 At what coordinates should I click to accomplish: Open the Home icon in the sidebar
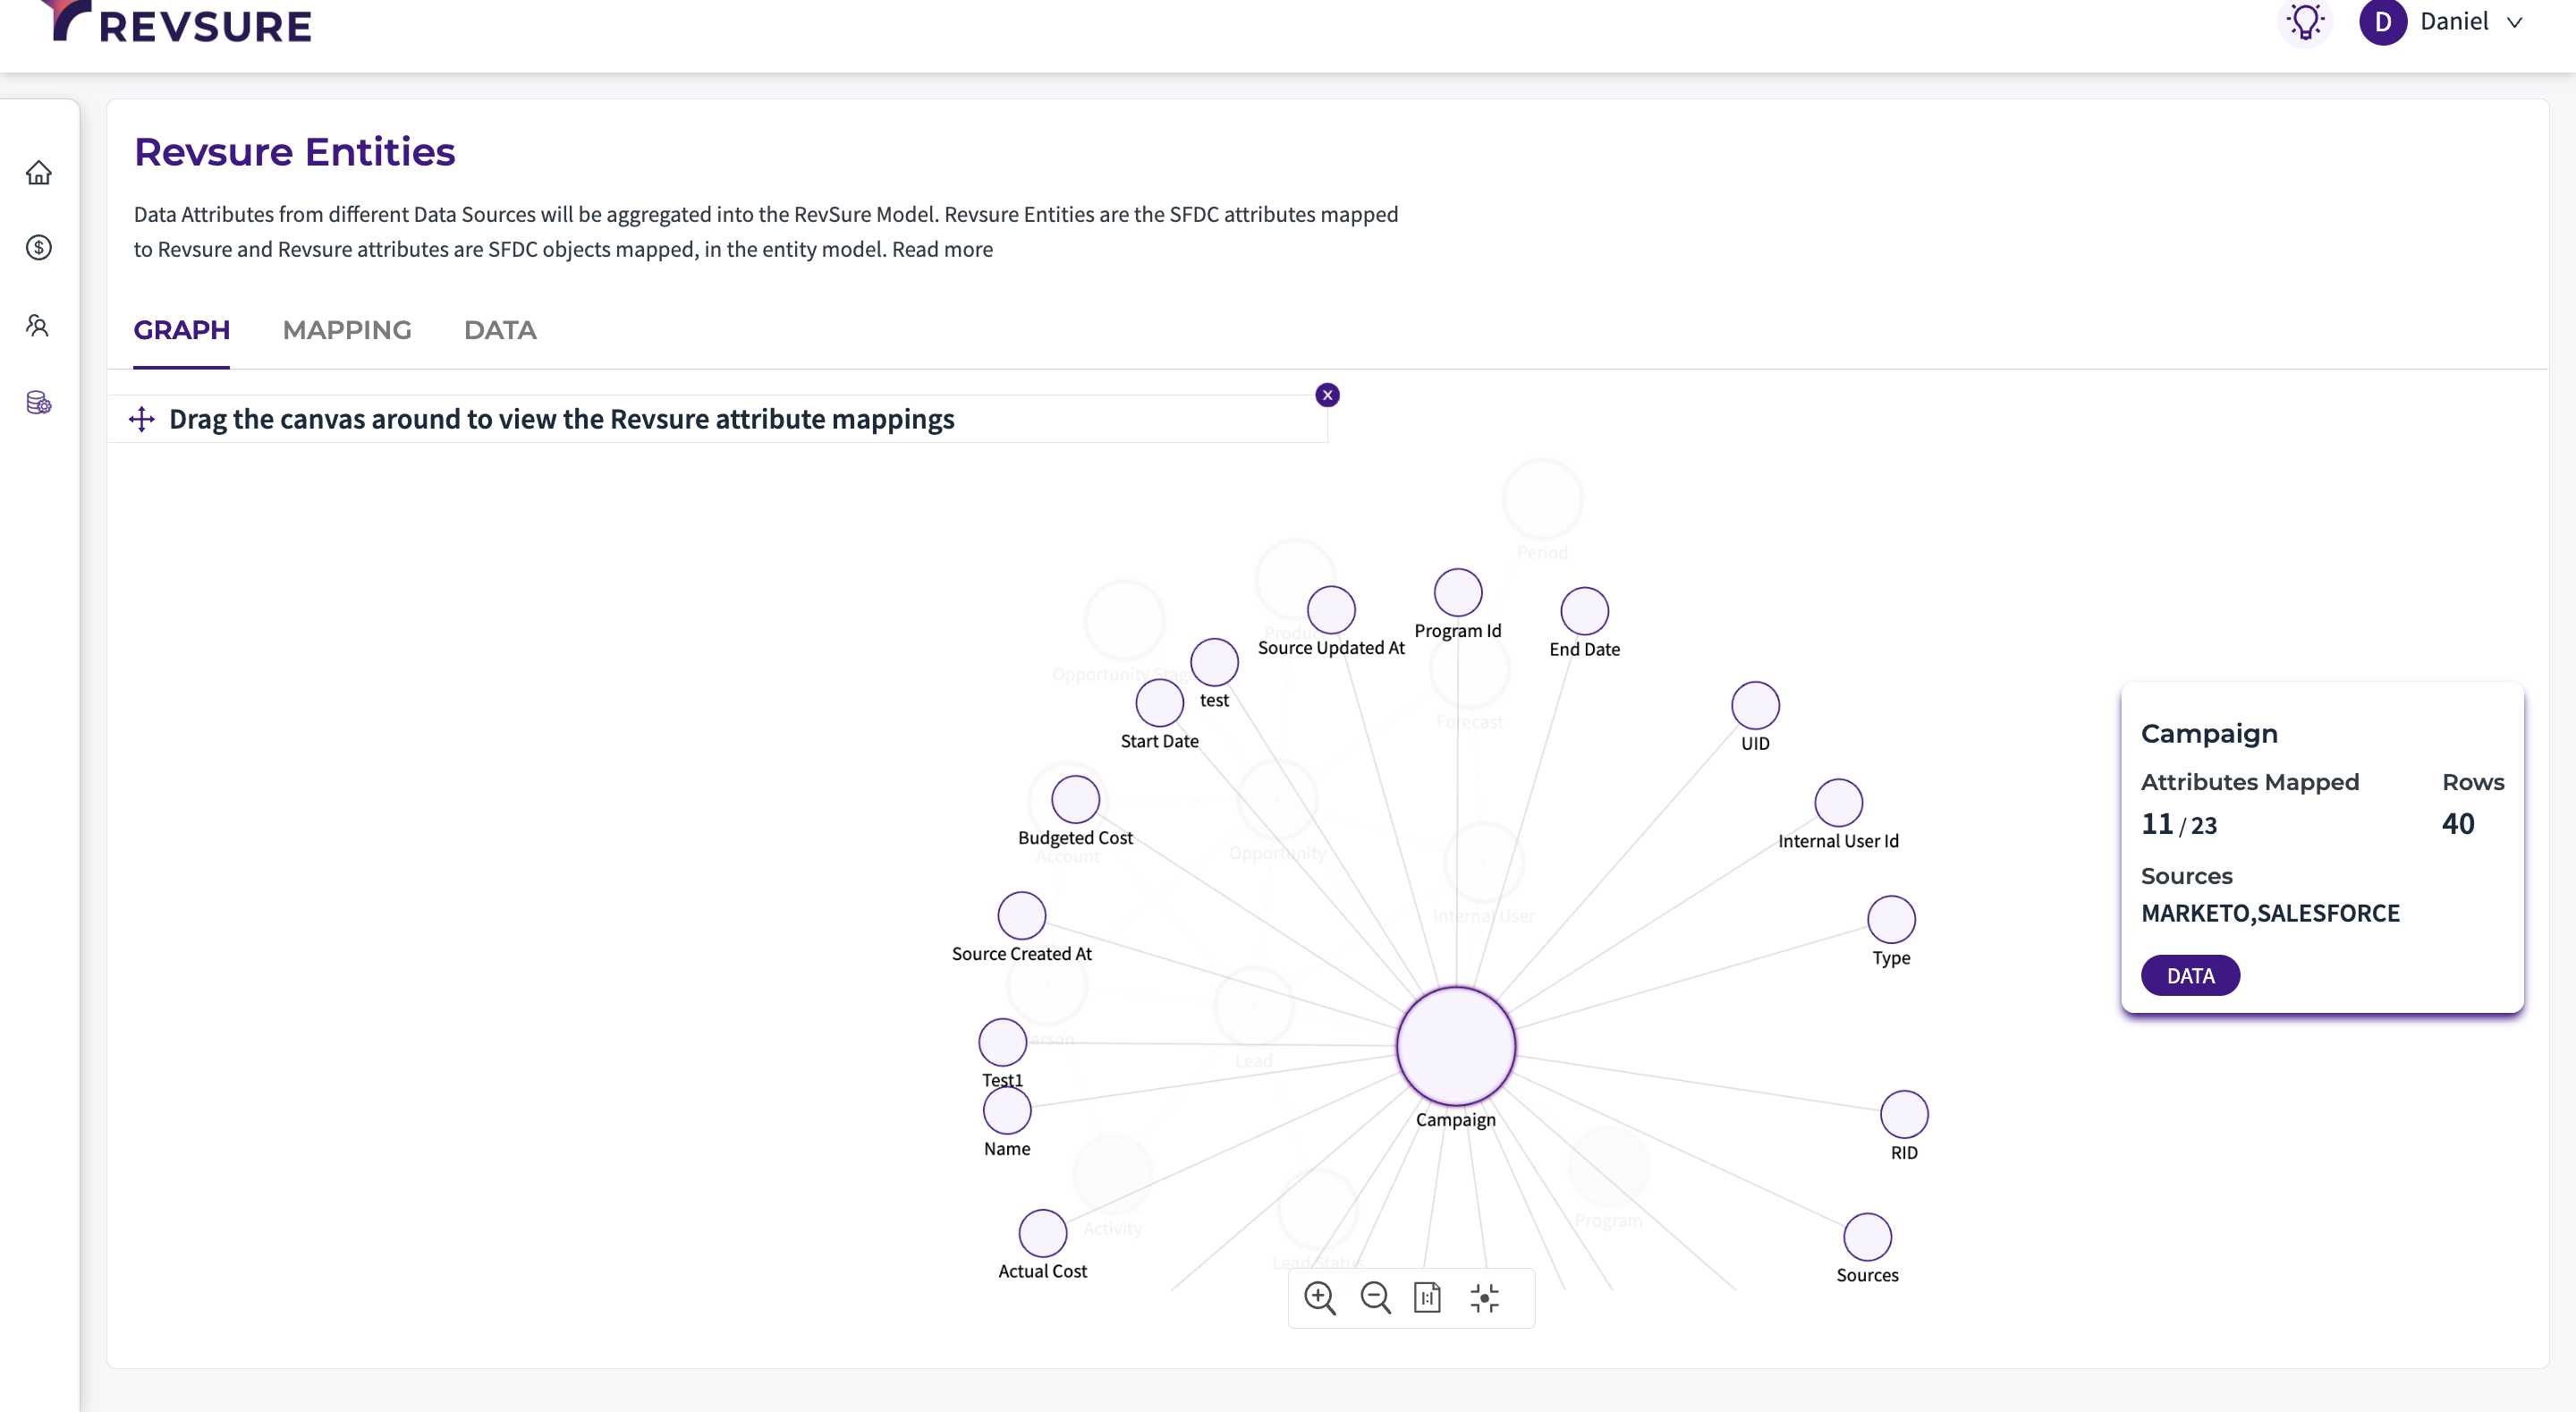[39, 173]
